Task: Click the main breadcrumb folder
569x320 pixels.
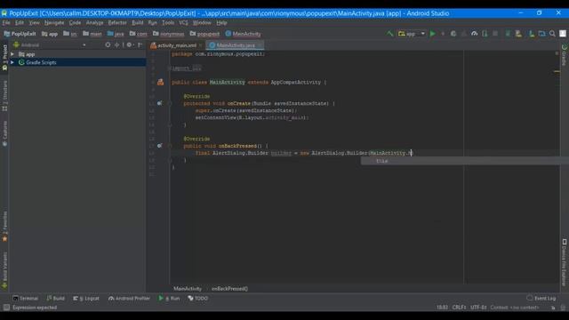Action: tap(92, 34)
